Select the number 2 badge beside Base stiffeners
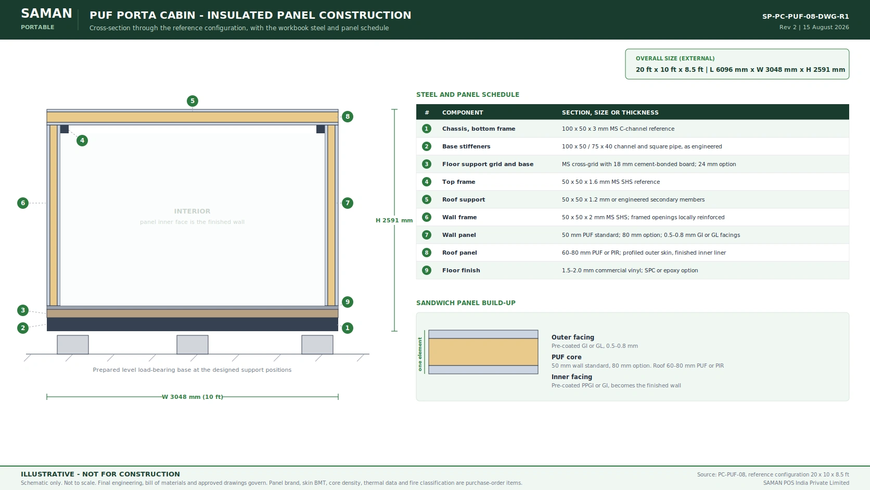 click(427, 146)
